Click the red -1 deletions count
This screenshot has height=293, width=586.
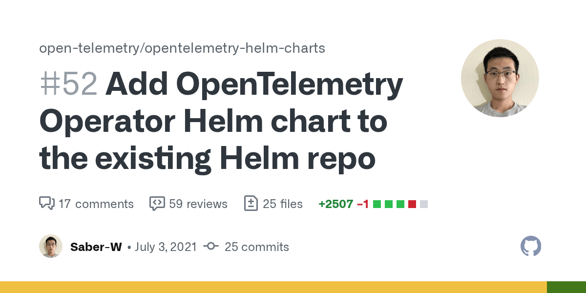point(363,204)
